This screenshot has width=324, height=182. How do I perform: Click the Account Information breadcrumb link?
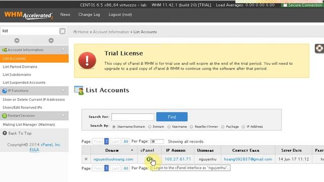(111, 32)
